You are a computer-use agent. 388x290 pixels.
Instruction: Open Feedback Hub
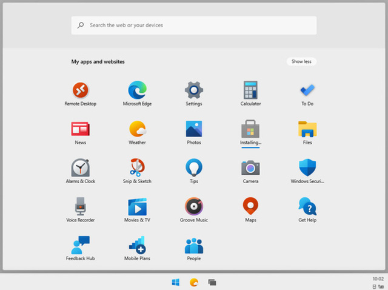coord(80,246)
